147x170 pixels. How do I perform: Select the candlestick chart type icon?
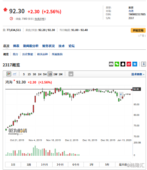(x=9, y=74)
